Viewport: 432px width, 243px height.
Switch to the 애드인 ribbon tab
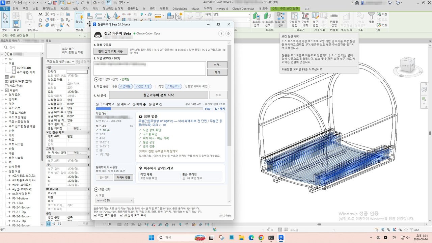(164, 8)
